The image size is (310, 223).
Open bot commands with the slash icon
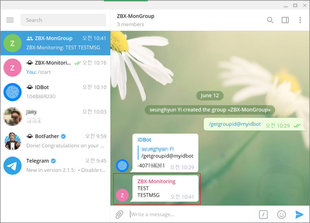(x=263, y=215)
